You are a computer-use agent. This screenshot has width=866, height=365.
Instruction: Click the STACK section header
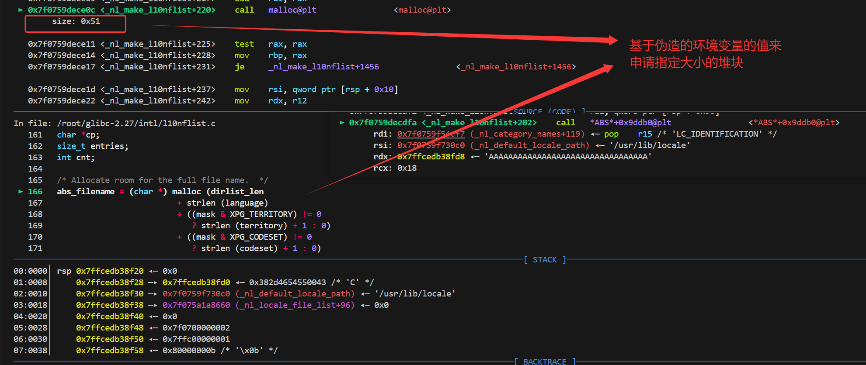pyautogui.click(x=545, y=260)
